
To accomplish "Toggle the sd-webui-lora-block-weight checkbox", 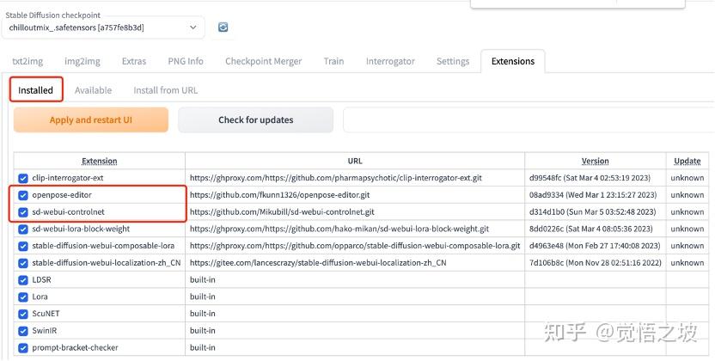I will point(23,229).
